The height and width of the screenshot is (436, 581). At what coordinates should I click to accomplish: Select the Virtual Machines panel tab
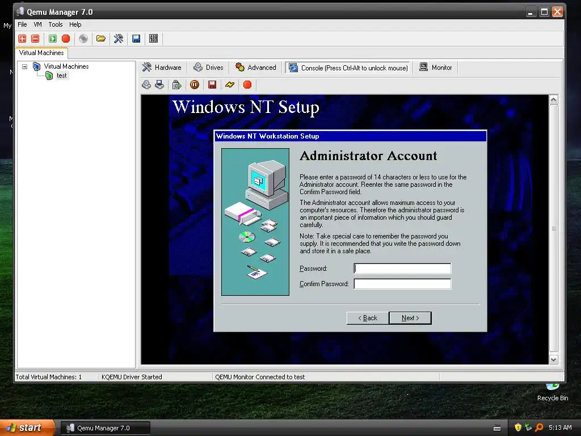41,53
